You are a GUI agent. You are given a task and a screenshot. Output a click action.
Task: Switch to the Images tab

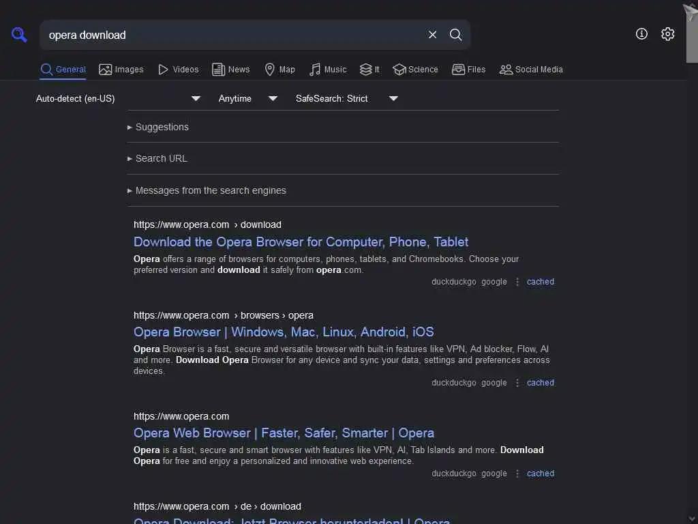tap(121, 70)
